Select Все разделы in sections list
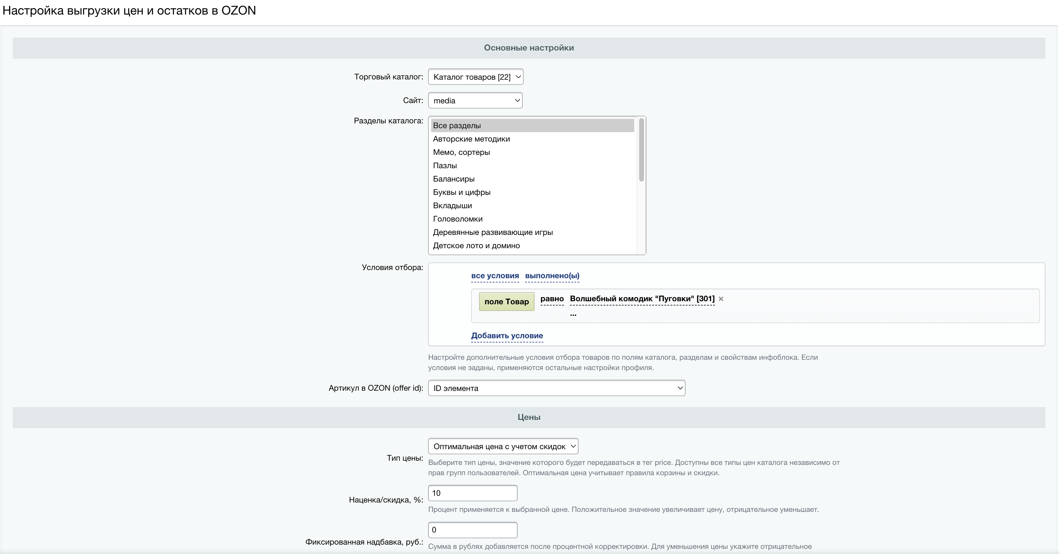 (x=532, y=125)
